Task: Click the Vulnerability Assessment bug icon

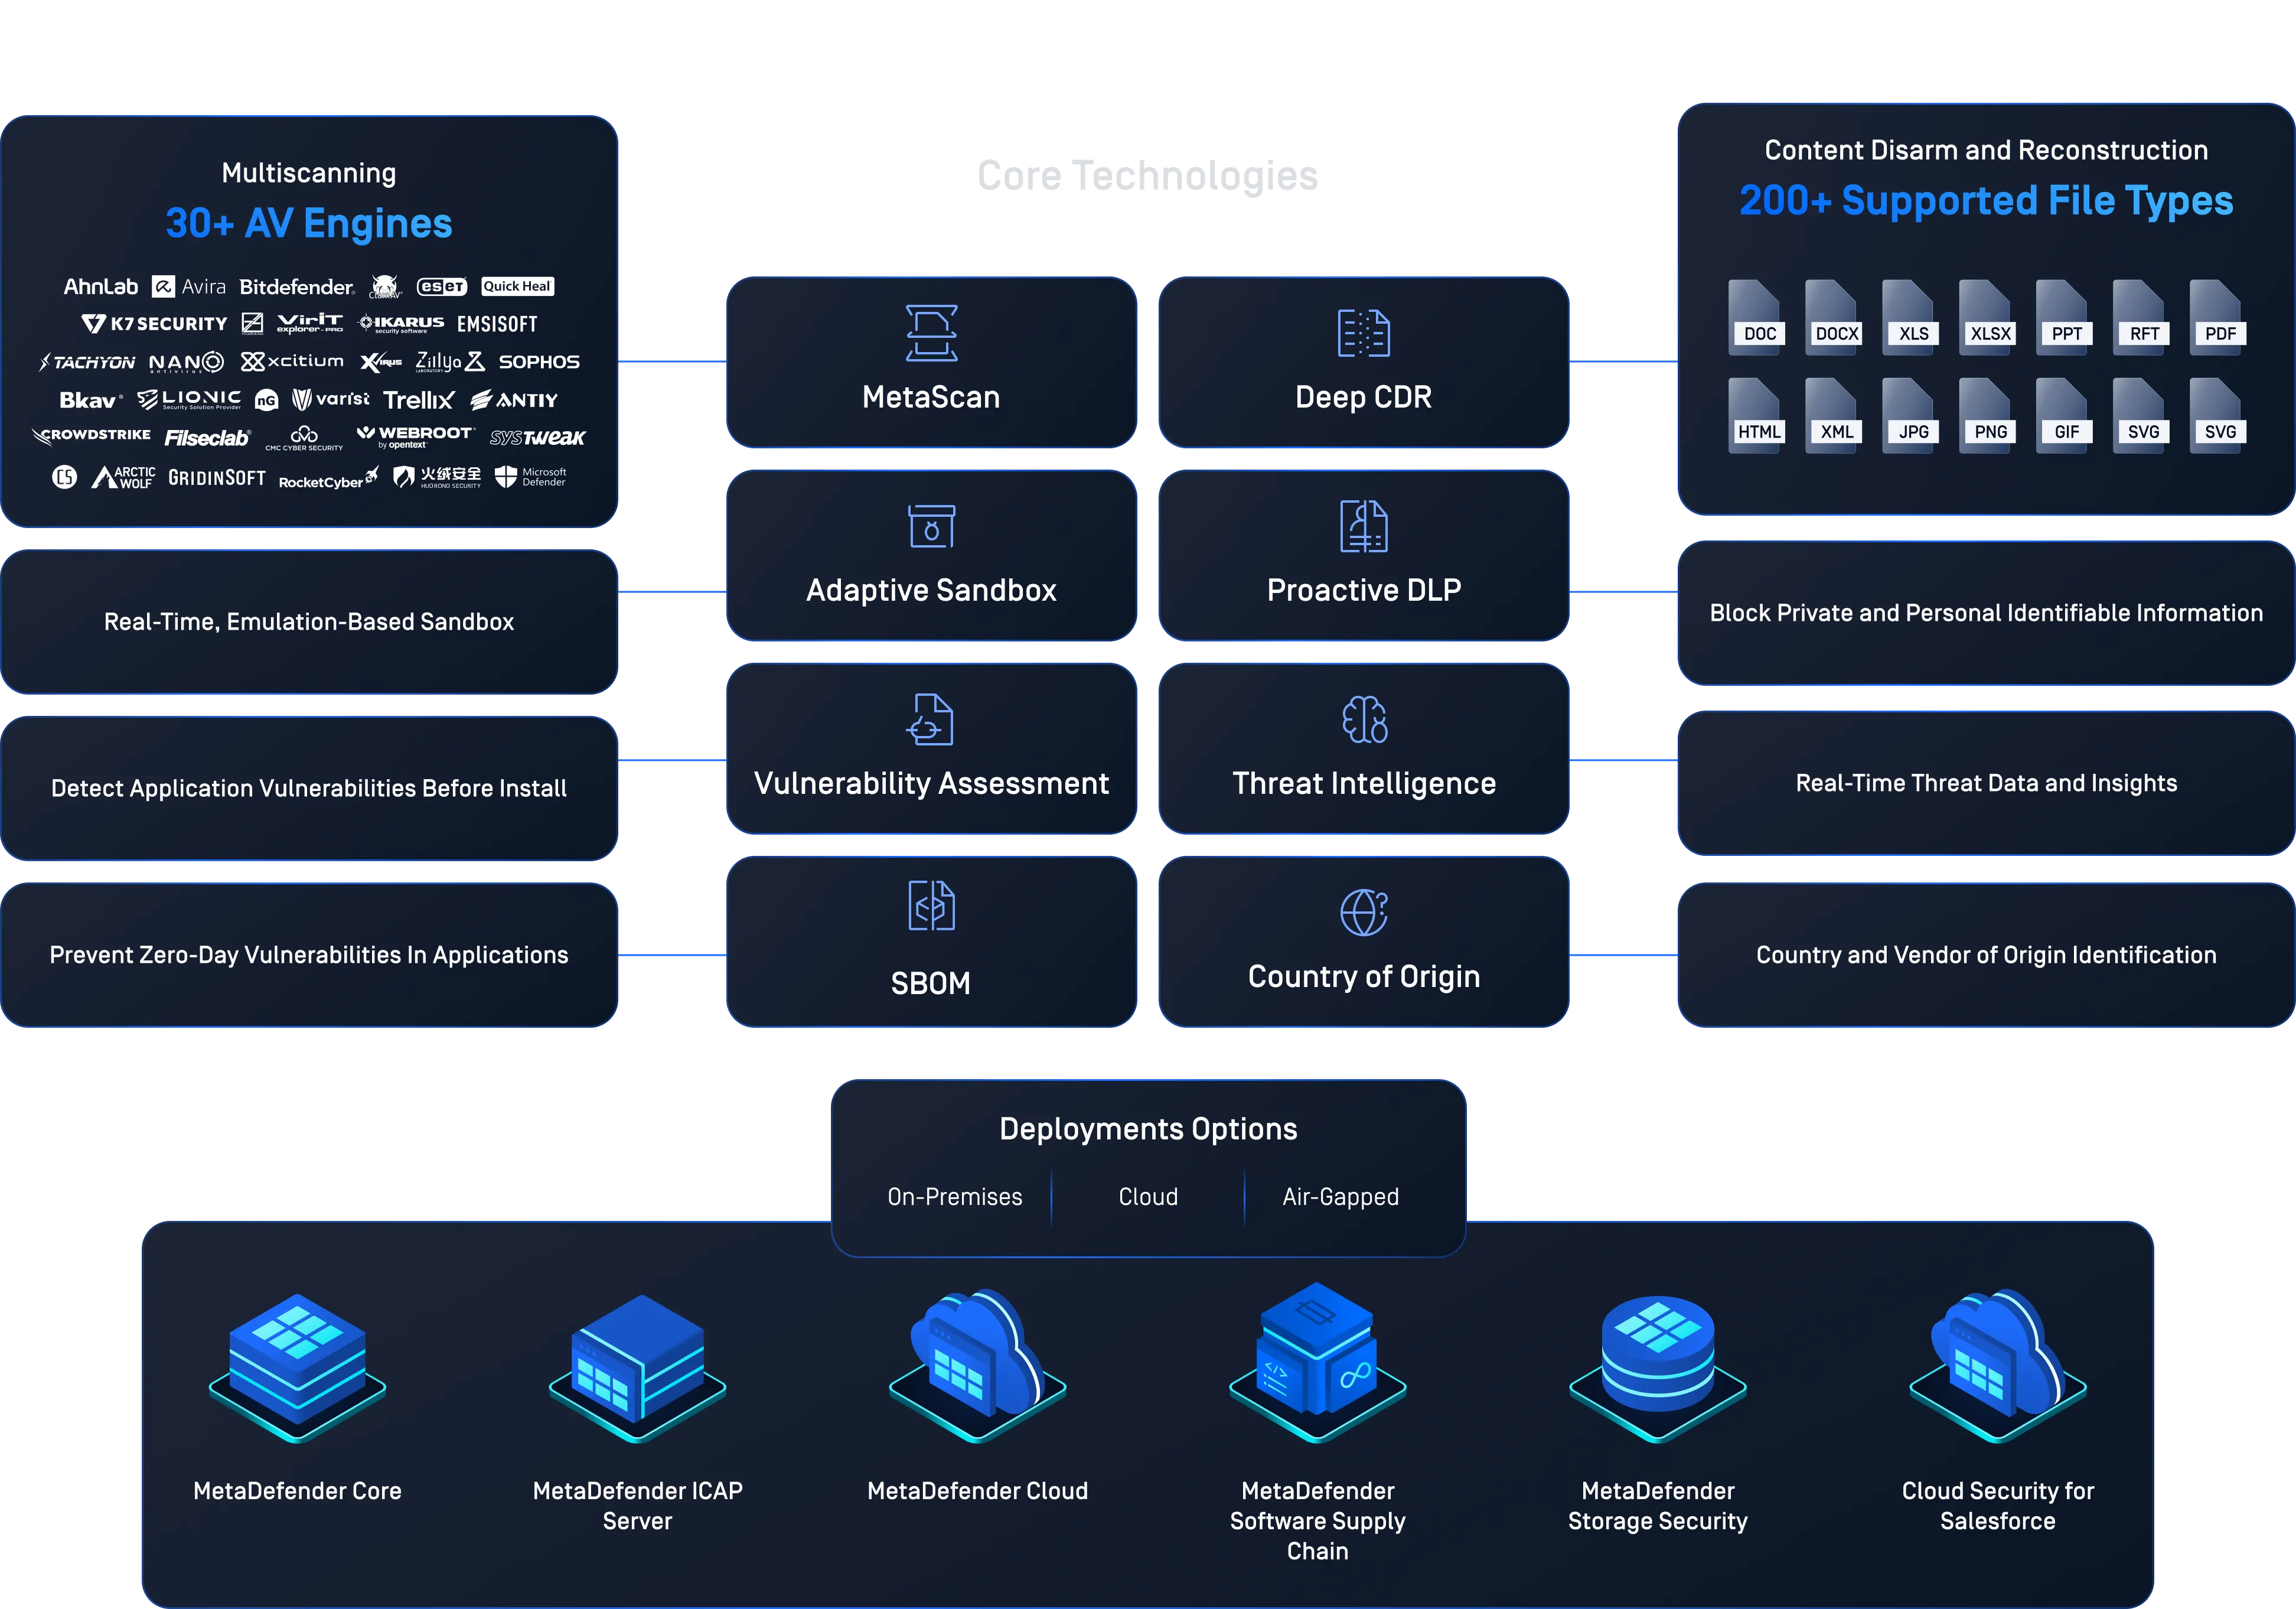Action: point(931,719)
